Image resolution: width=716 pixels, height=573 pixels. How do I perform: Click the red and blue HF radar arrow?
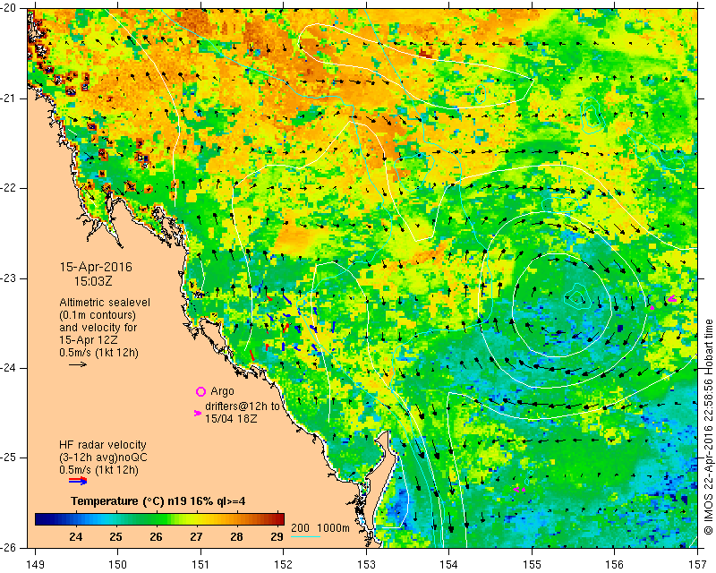pyautogui.click(x=78, y=481)
